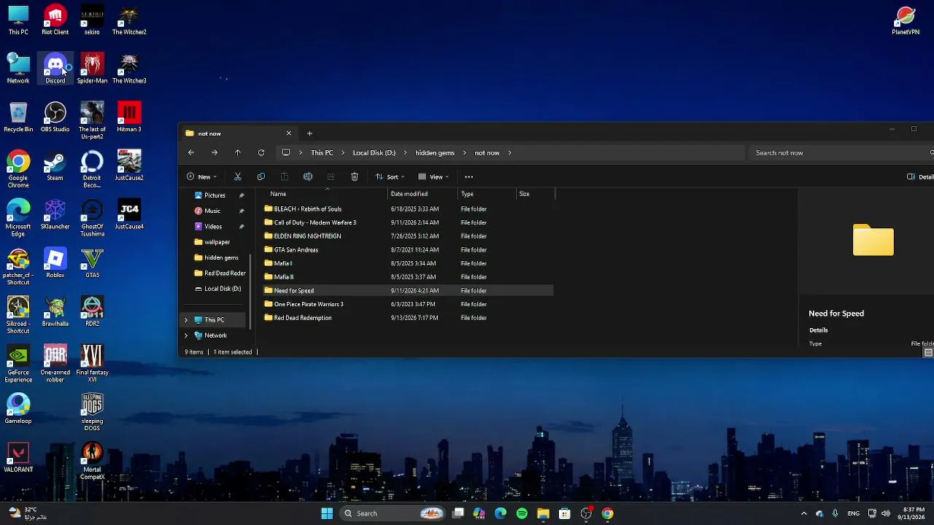Expand Network tree node in sidebar
The width and height of the screenshot is (934, 525).
point(186,335)
